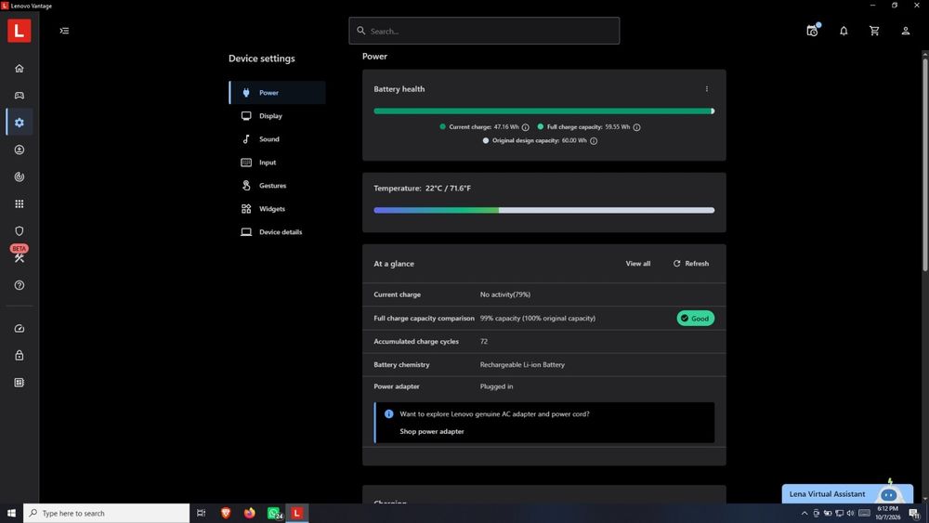Open the notifications bell
Screen dimensions: 929x523
[x=844, y=31]
